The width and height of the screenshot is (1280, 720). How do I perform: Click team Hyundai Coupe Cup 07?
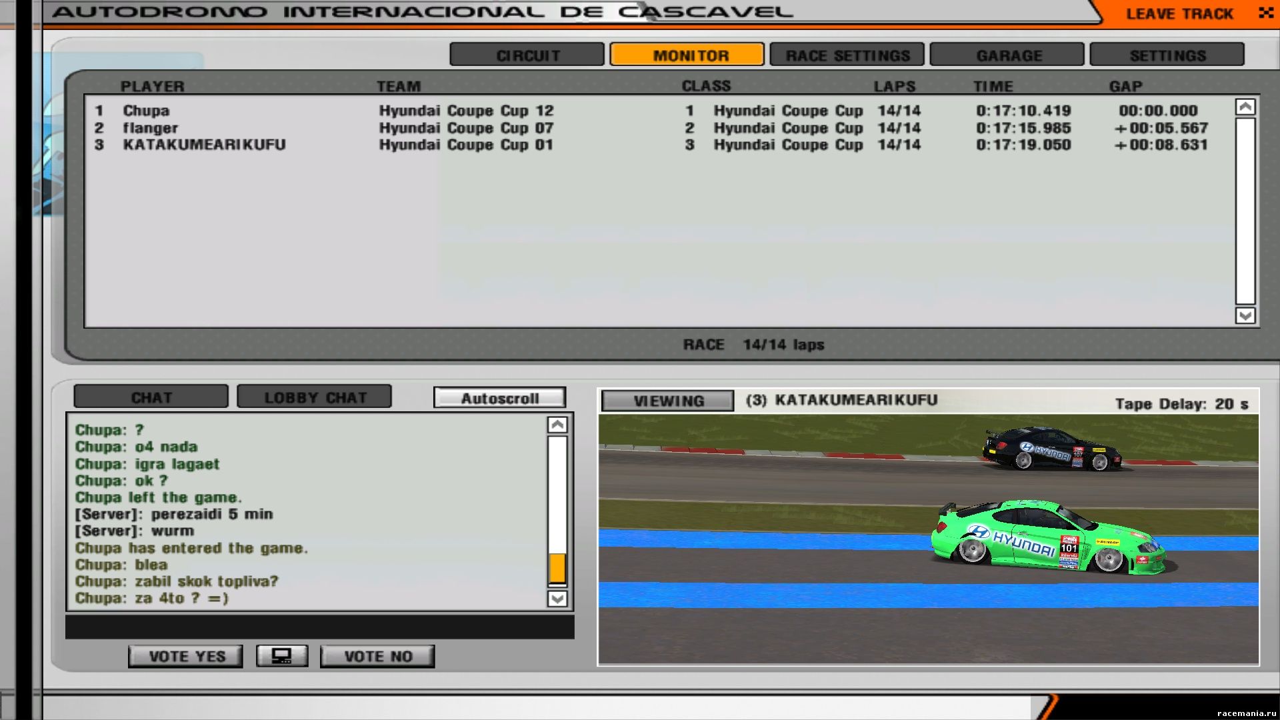tap(466, 128)
